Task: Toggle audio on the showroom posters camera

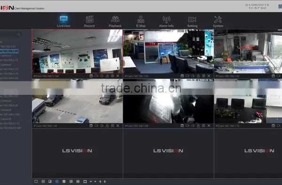Action: coord(102,76)
